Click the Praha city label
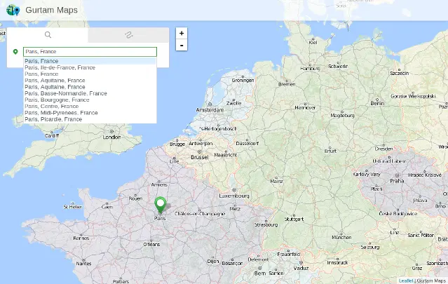This screenshot has width=448, height=284. pos(397,181)
